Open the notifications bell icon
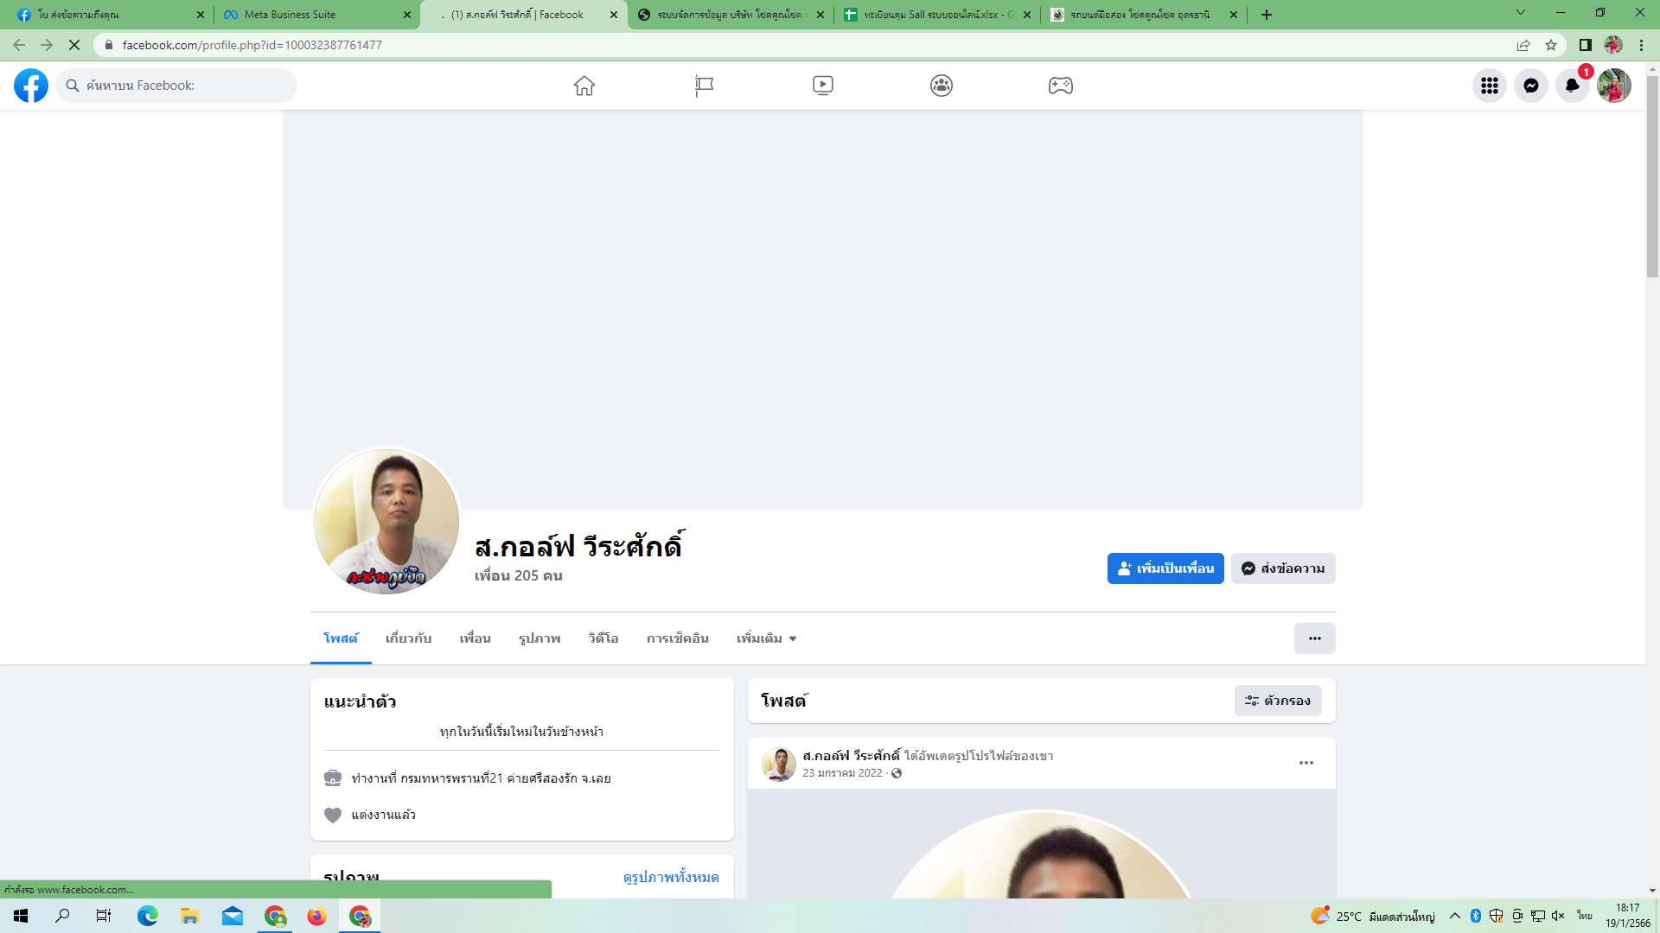The width and height of the screenshot is (1660, 933). [x=1572, y=86]
